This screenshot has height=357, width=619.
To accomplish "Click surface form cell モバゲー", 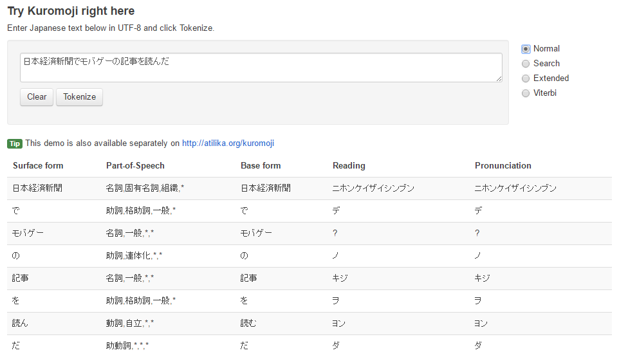I will click(28, 233).
